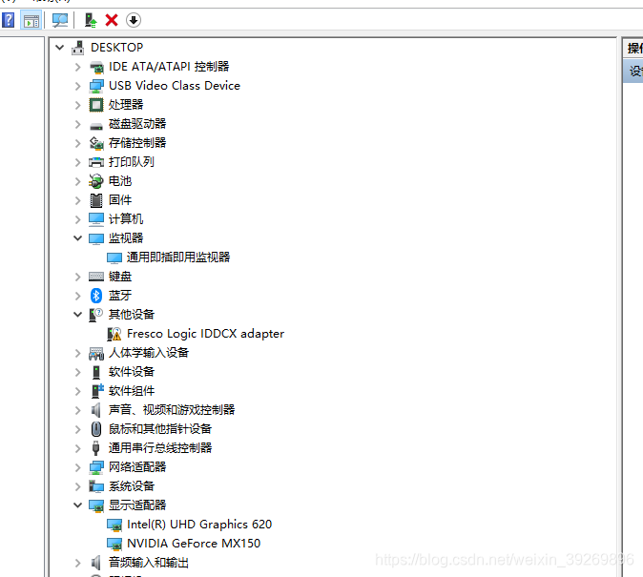Collapse the DESKTOP root node
This screenshot has height=577, width=643.
click(60, 48)
